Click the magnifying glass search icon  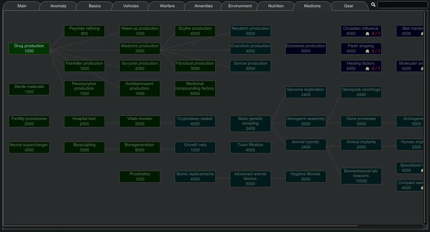pyautogui.click(x=373, y=5)
